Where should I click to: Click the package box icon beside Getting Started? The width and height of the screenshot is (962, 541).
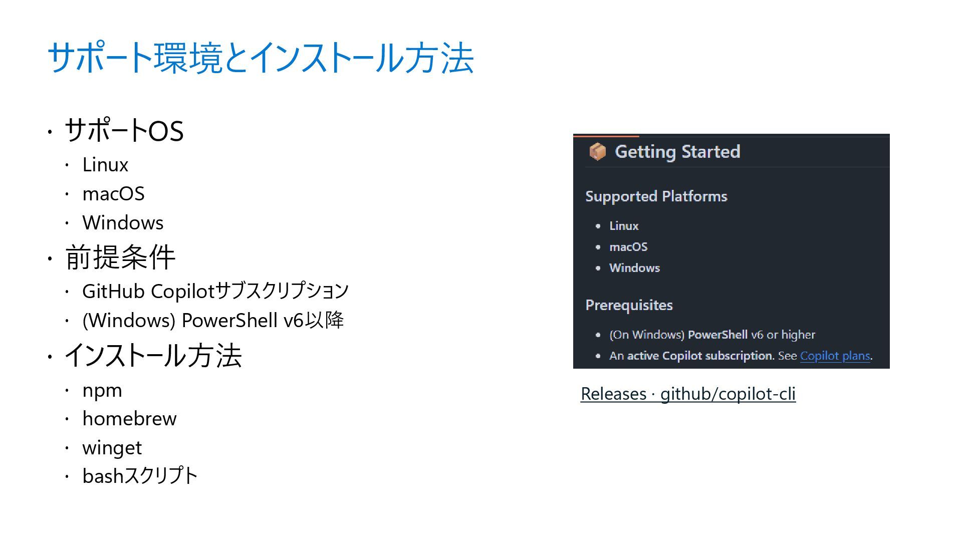coord(597,151)
